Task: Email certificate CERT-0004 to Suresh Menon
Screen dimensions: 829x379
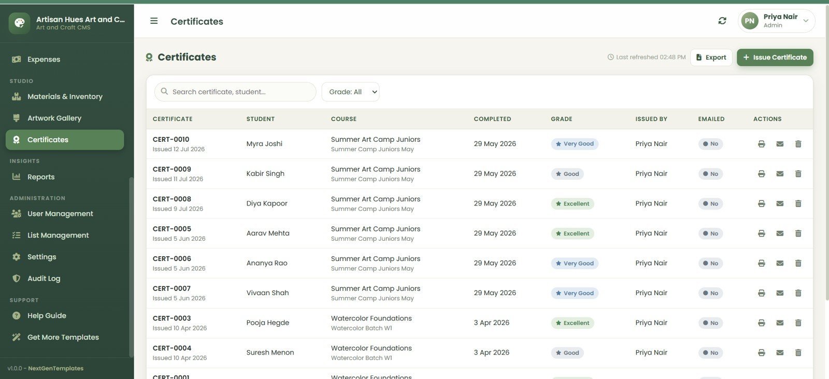Action: coord(780,353)
